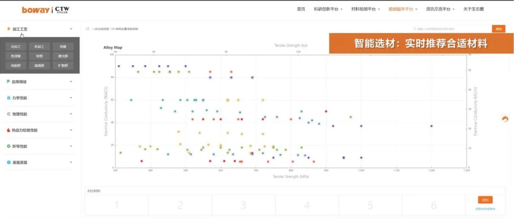Click the magnet icon beside 物理性能
The height and width of the screenshot is (219, 514).
click(x=9, y=114)
